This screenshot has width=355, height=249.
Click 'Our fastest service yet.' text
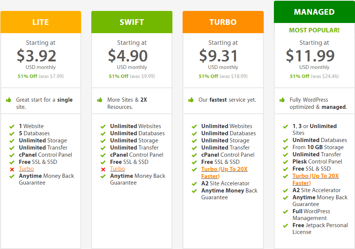pyautogui.click(x=227, y=100)
